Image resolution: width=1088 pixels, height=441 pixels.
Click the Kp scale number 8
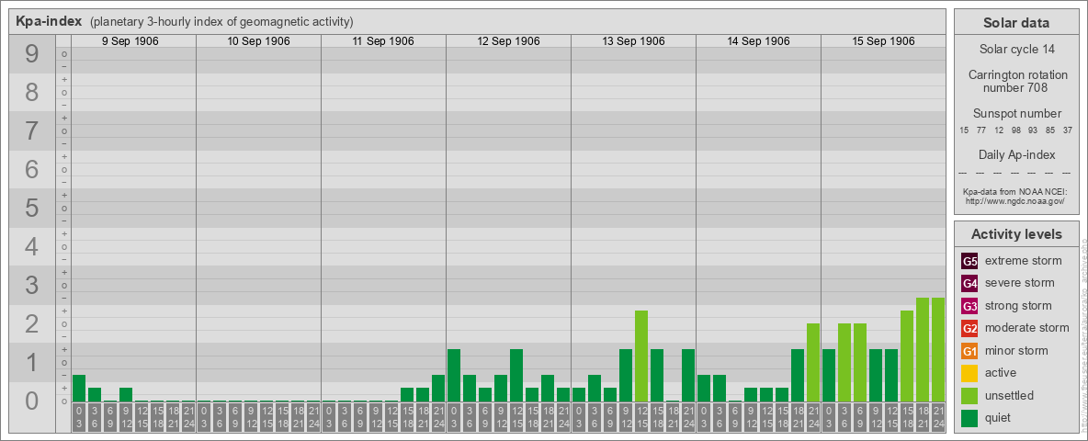32,92
